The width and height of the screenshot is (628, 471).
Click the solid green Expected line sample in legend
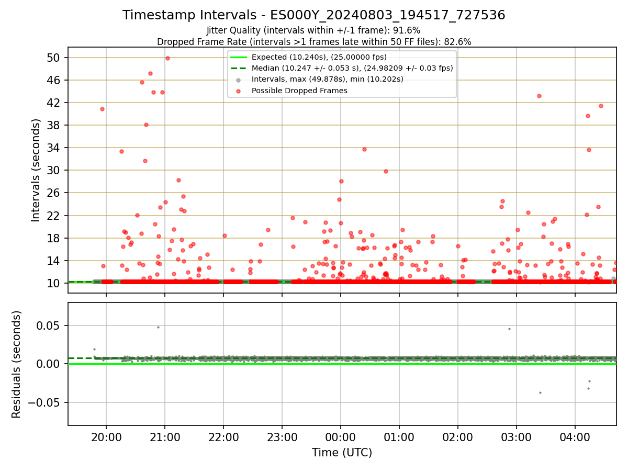click(239, 58)
